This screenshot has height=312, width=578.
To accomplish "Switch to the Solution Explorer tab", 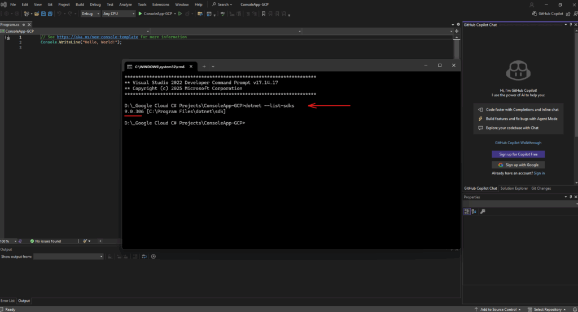I will pyautogui.click(x=514, y=188).
